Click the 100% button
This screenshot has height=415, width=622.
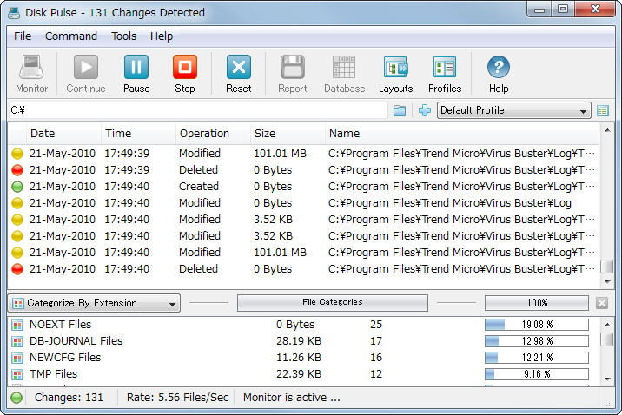coord(537,303)
